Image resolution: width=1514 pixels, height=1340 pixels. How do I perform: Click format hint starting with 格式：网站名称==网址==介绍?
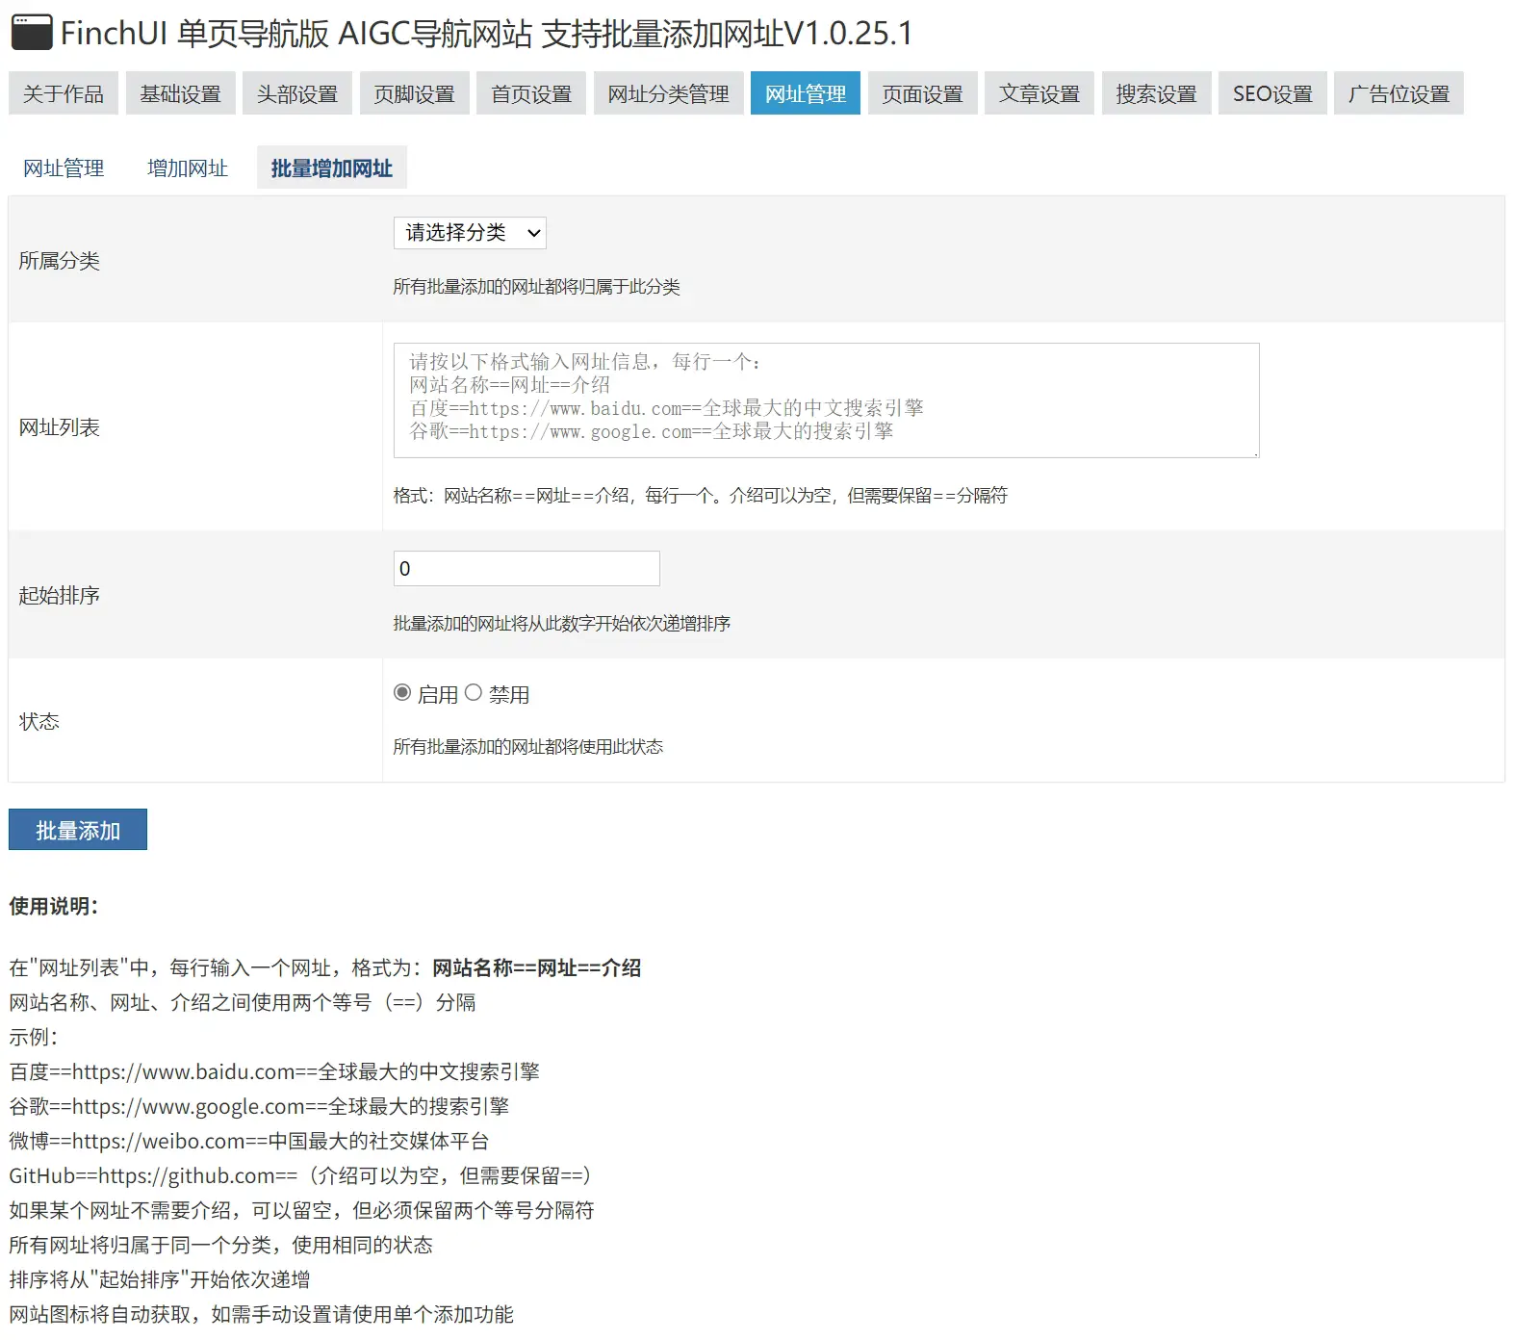701,496
